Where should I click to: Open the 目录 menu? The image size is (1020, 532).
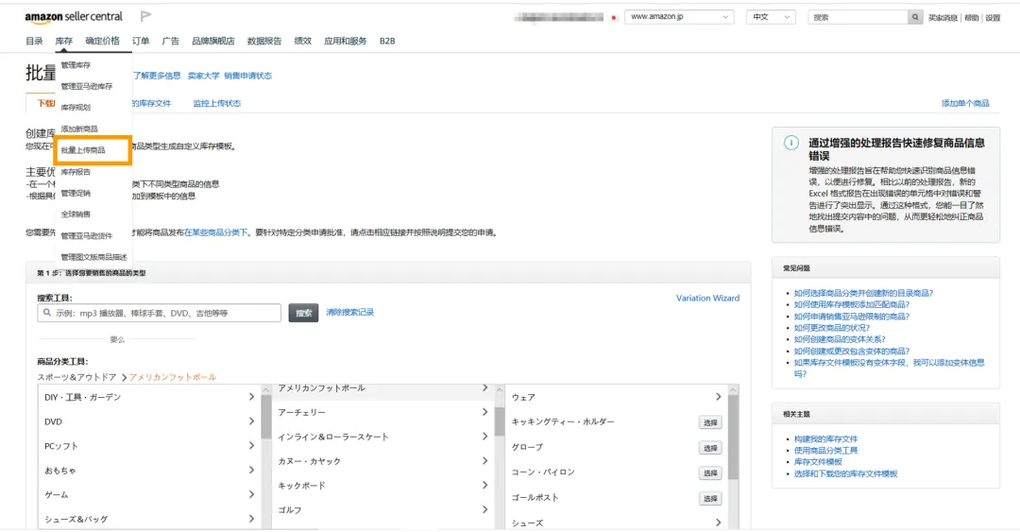pyautogui.click(x=35, y=41)
